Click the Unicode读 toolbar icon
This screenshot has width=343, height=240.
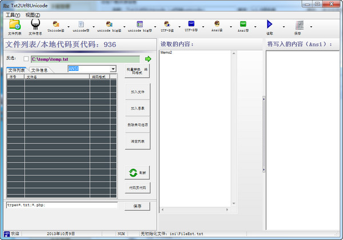[x=56, y=25]
